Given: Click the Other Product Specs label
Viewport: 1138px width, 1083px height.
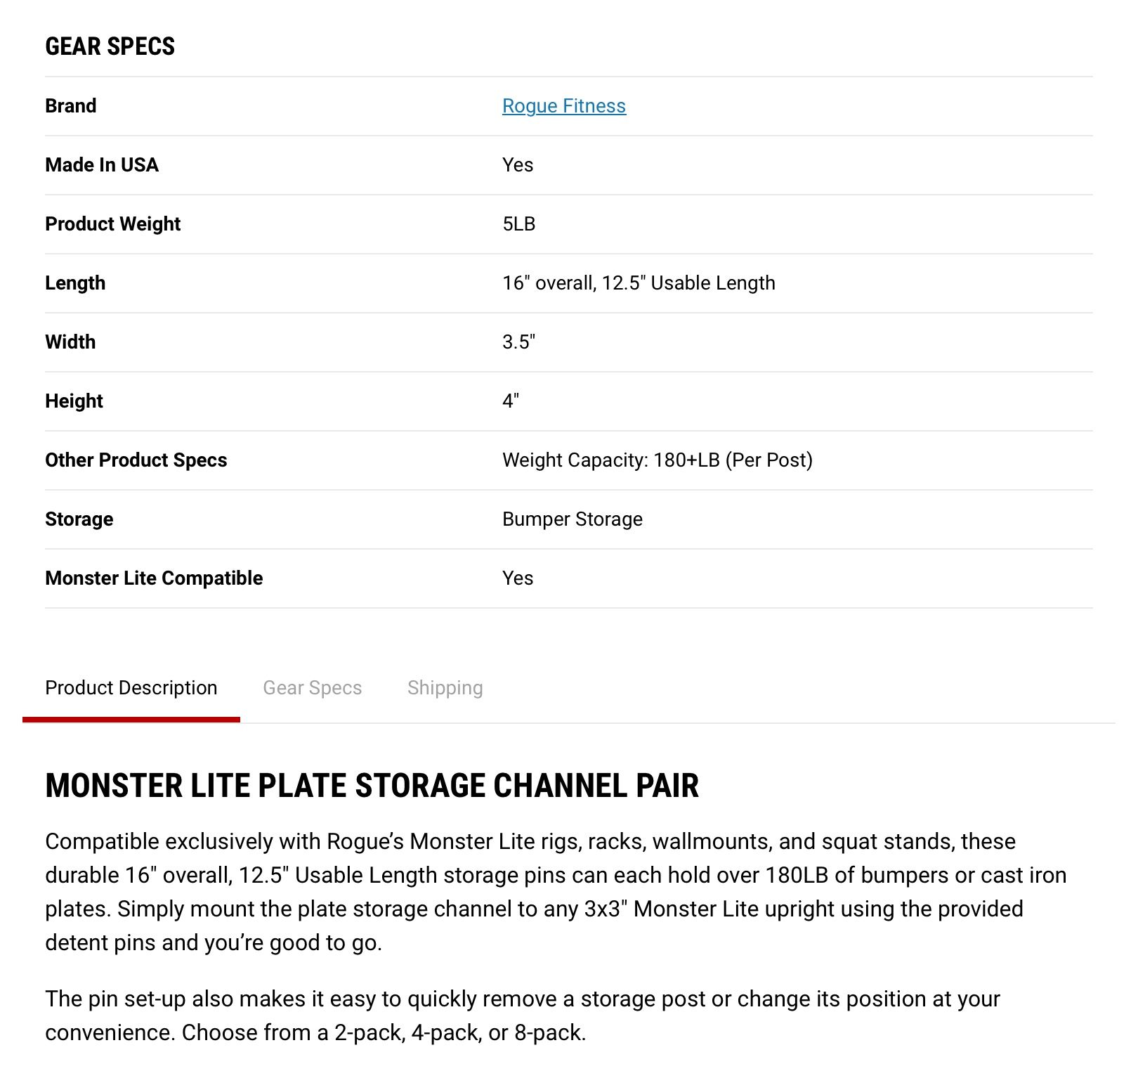Looking at the screenshot, I should pyautogui.click(x=136, y=460).
